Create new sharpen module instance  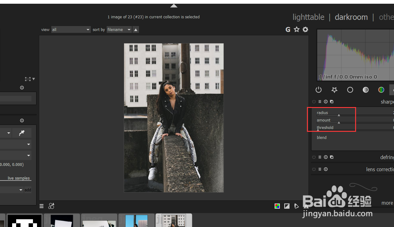pyautogui.click(x=331, y=102)
